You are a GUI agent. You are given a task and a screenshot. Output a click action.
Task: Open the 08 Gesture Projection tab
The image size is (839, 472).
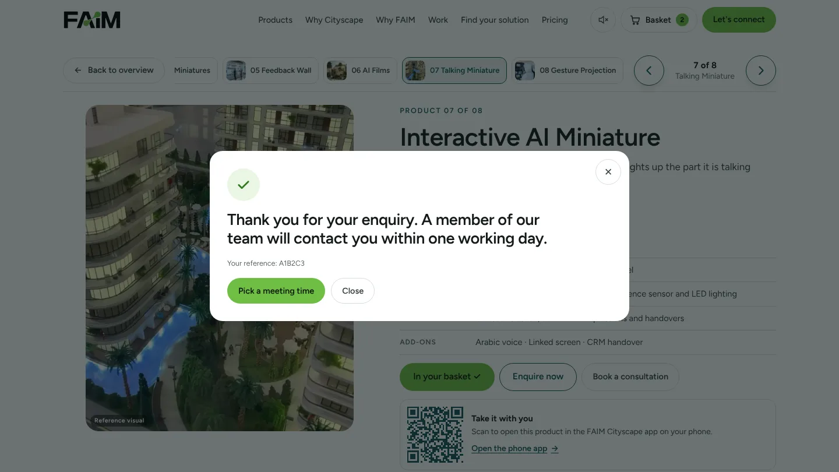pos(567,71)
